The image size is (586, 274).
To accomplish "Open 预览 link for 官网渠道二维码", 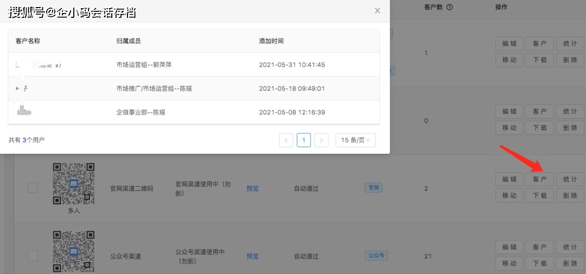I will (252, 188).
